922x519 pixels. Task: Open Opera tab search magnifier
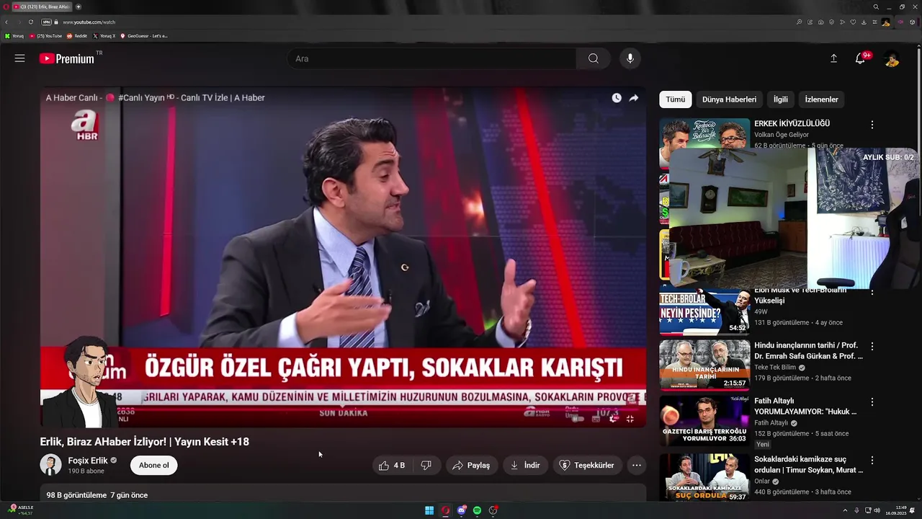(x=876, y=6)
